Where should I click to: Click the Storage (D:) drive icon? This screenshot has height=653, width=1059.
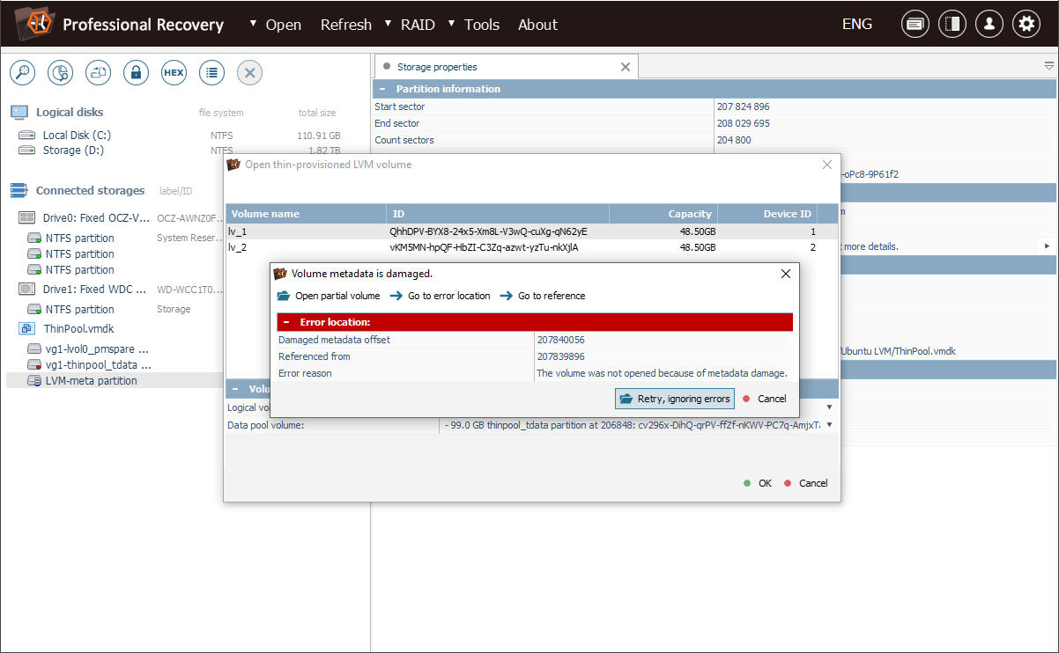point(29,150)
